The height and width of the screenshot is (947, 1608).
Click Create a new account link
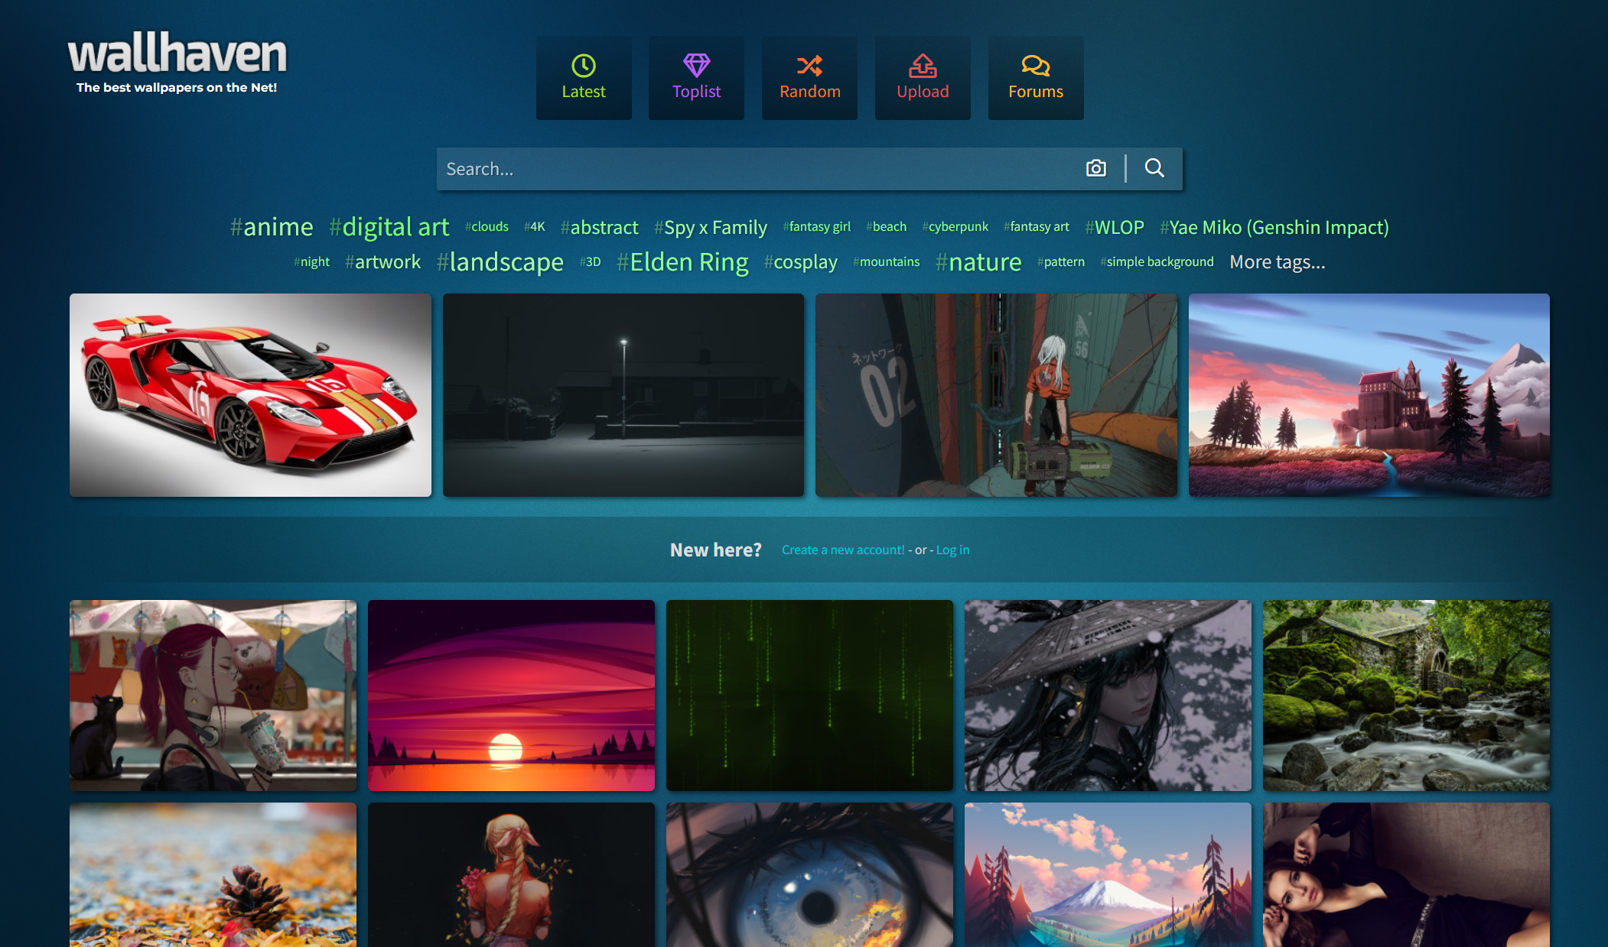843,550
